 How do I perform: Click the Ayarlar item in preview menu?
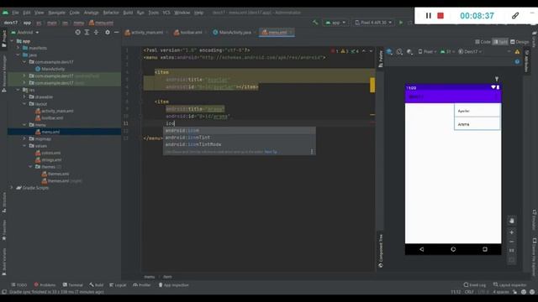(x=477, y=111)
